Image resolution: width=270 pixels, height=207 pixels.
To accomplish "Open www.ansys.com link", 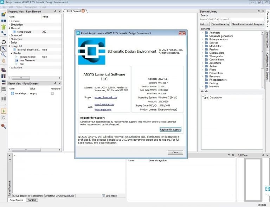I will (103, 109).
